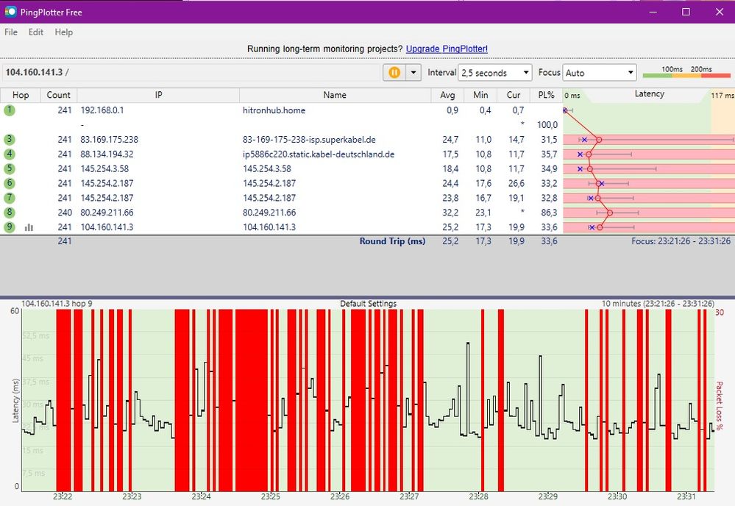The width and height of the screenshot is (735, 506).
Task: Click the hop 1 green circle icon
Action: click(x=10, y=110)
